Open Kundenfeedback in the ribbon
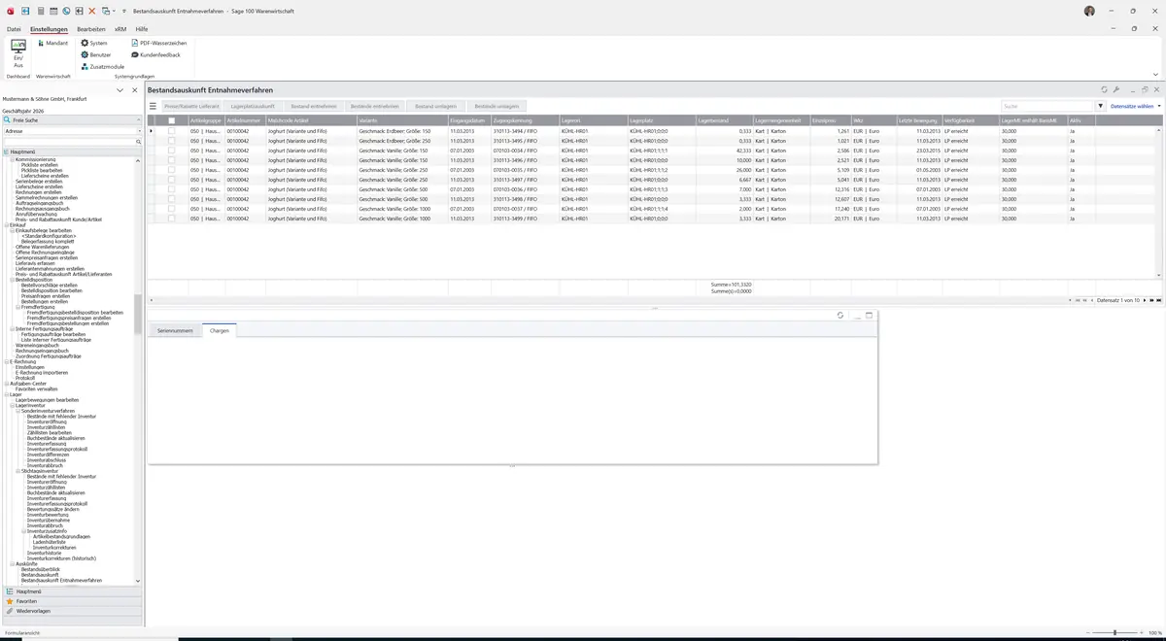The height and width of the screenshot is (641, 1166). pyautogui.click(x=155, y=54)
